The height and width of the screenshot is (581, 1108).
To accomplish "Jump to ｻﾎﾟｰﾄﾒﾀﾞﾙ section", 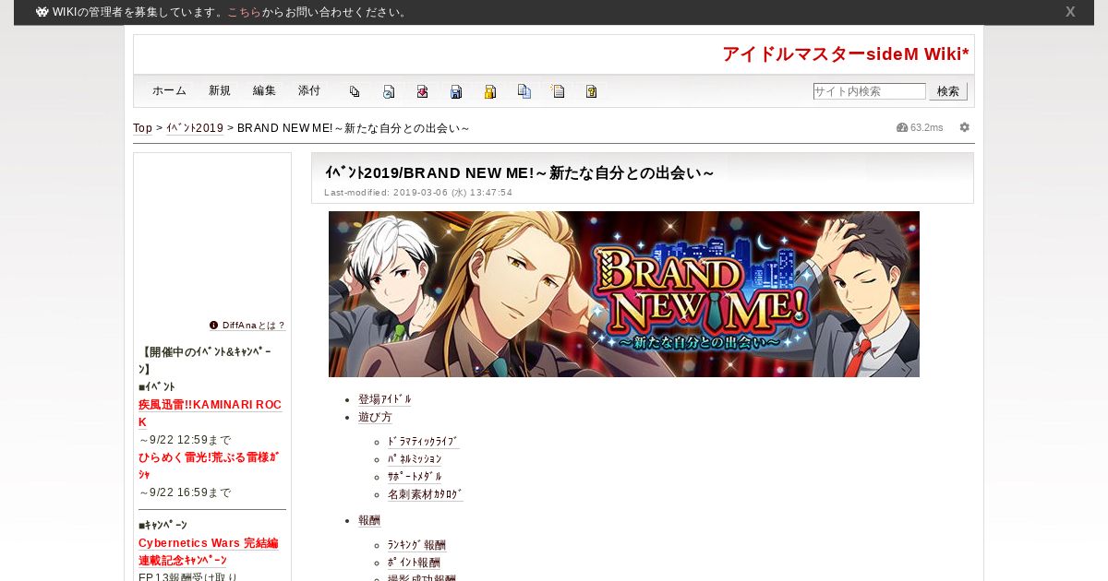I will 415,477.
